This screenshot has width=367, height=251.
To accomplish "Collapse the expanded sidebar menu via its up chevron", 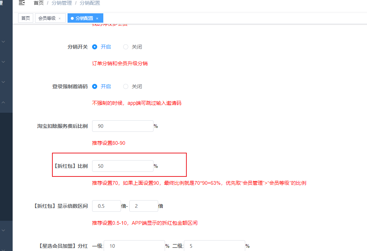I will [x=4, y=102].
